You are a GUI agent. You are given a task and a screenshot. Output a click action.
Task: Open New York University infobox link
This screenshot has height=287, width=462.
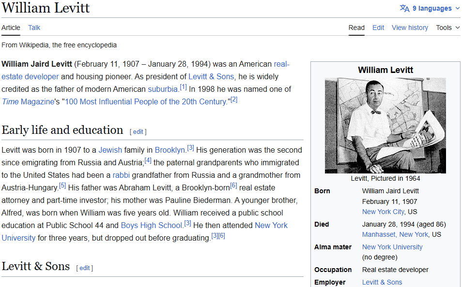[392, 247]
